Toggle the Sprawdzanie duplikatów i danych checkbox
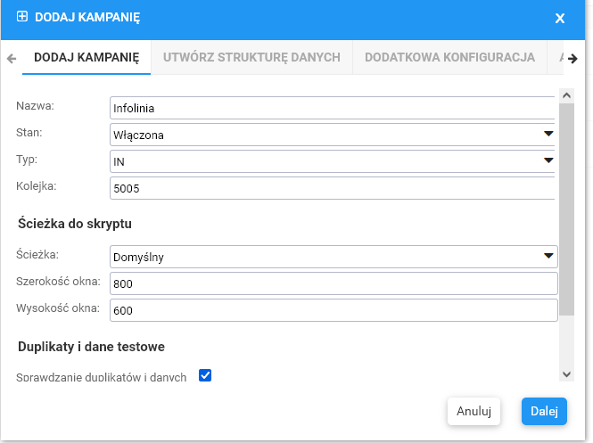Screen dimensions: 593x443 coord(205,375)
